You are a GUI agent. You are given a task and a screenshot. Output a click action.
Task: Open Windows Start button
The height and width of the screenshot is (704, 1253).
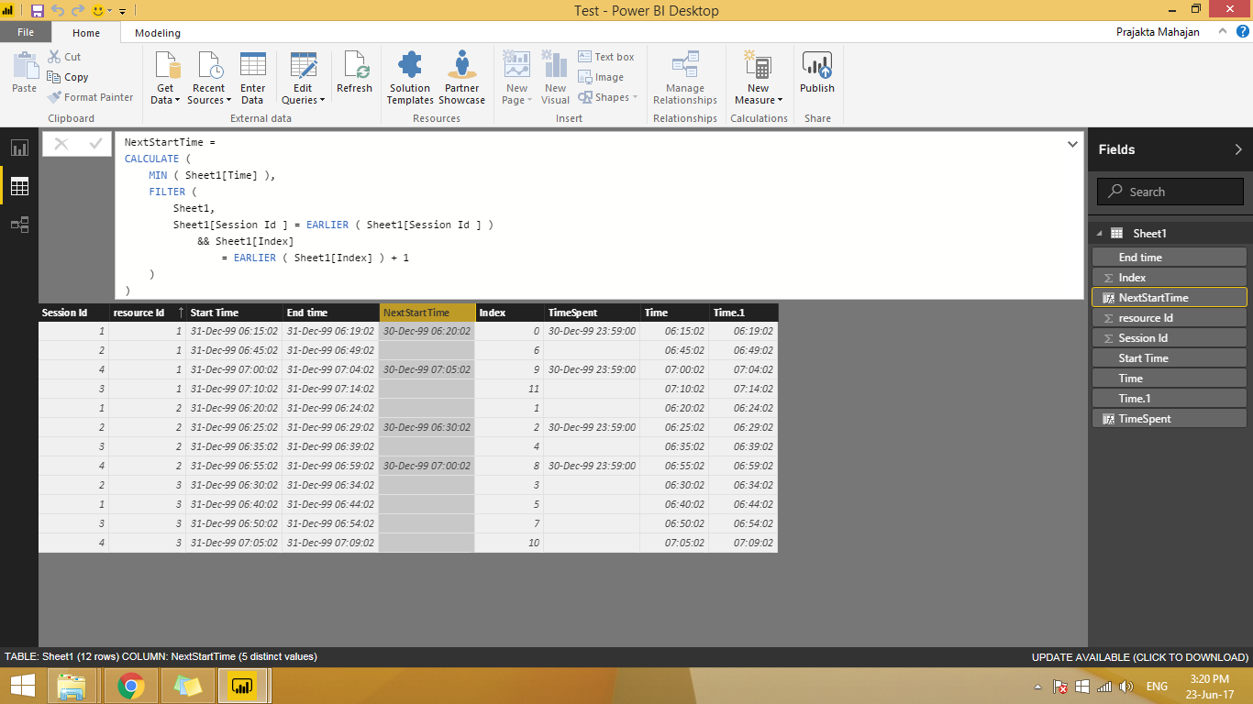coord(22,686)
